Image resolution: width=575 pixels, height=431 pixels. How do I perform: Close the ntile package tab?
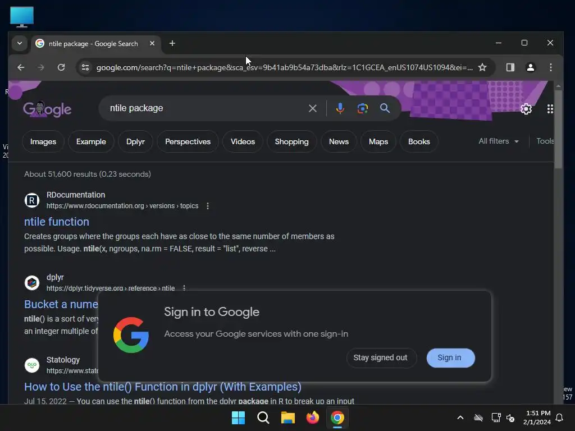point(152,44)
